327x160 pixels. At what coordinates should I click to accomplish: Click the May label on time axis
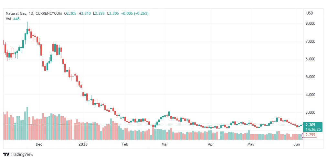[x=251, y=144]
